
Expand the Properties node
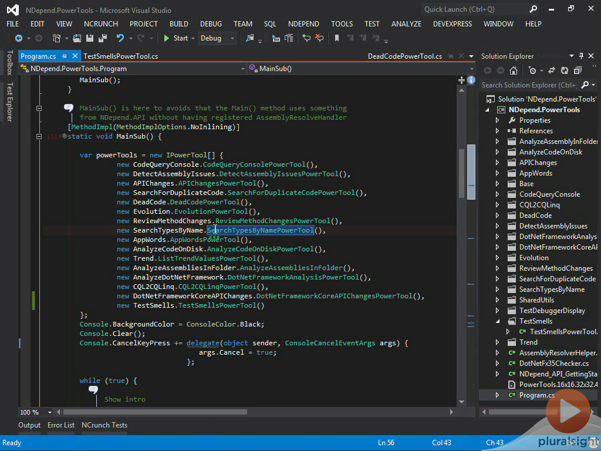498,120
